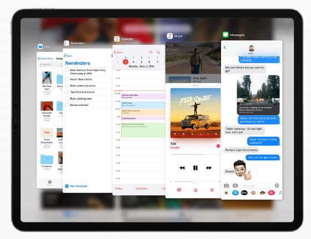Open Memoji stickers in Messages app strip
Image resolution: width=311 pixels, height=239 pixels.
(262, 192)
